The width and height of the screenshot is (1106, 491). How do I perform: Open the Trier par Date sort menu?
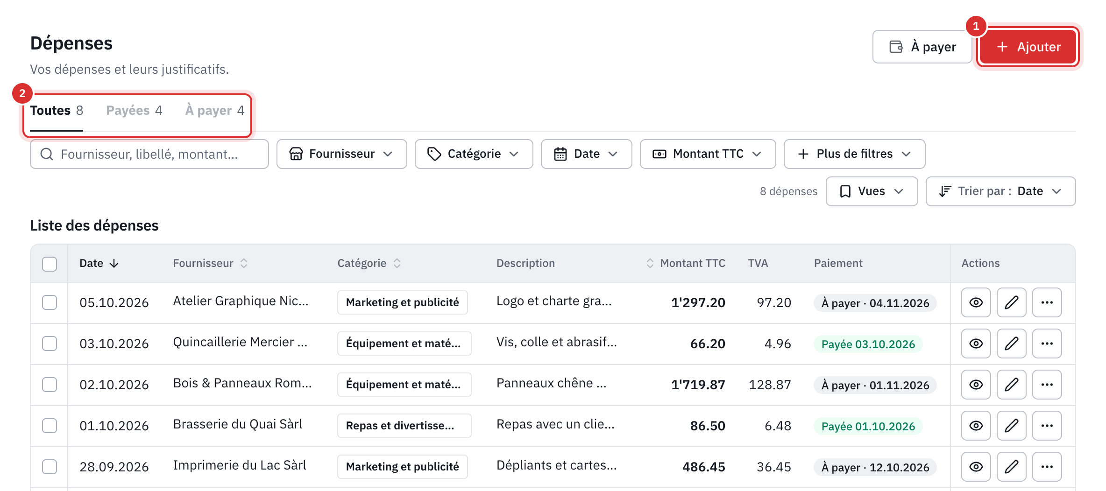coord(1000,191)
